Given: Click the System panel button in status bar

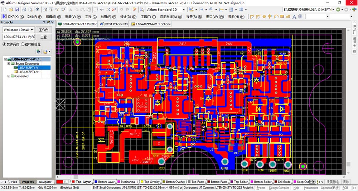Looking at the screenshot, I should click(x=261, y=188).
